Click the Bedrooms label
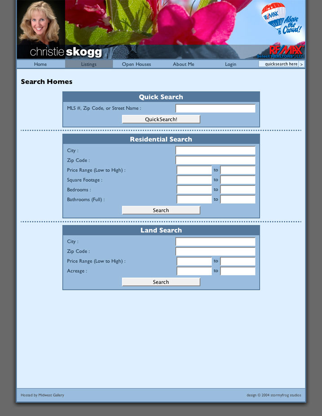The image size is (322, 416). 79,190
